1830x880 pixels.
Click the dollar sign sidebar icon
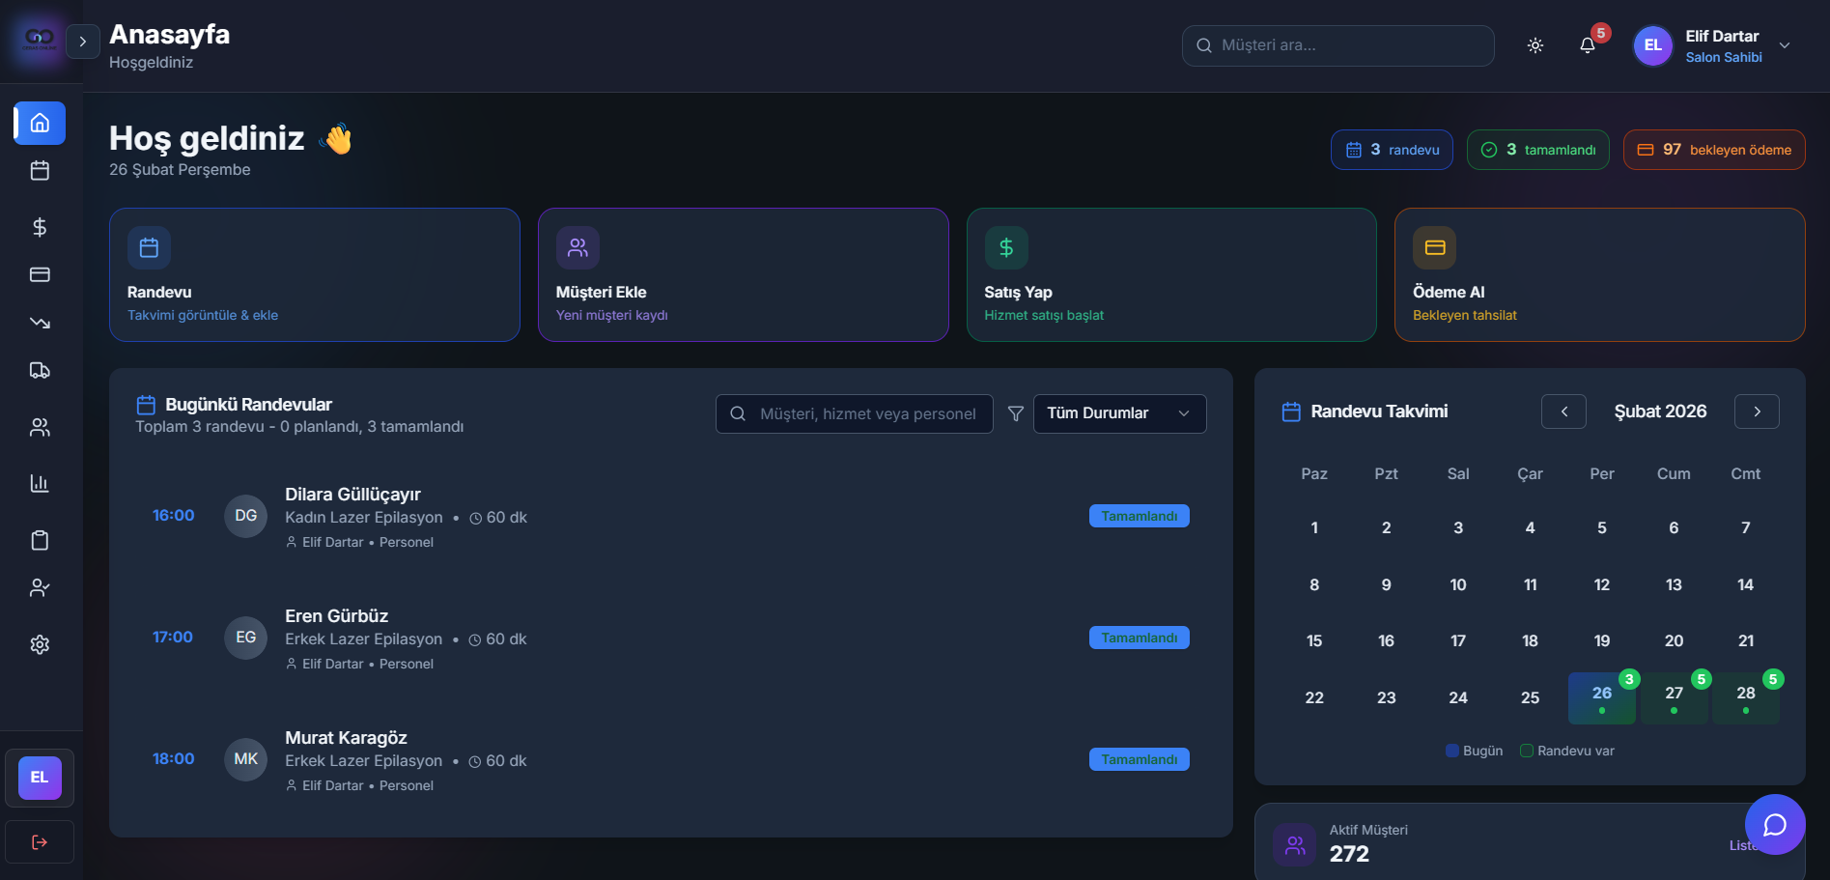pos(40,227)
